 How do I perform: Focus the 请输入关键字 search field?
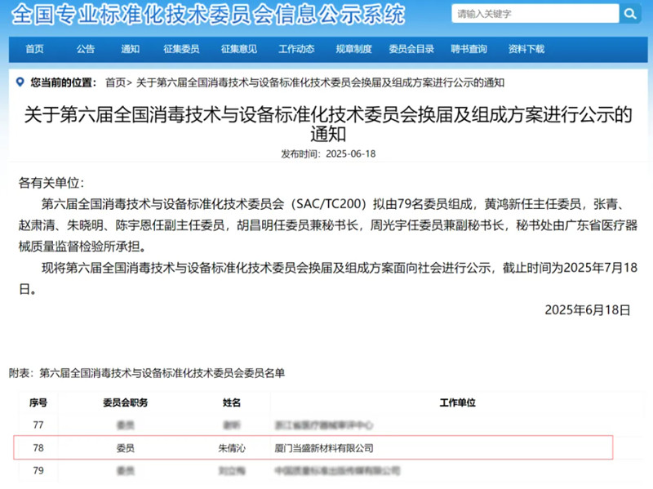533,14
